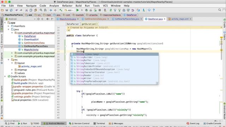Click the Help question mark icon

[x=154, y=10]
